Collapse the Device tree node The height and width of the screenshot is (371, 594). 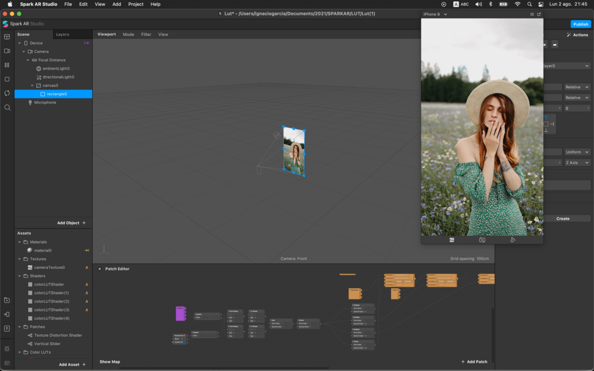click(x=20, y=43)
